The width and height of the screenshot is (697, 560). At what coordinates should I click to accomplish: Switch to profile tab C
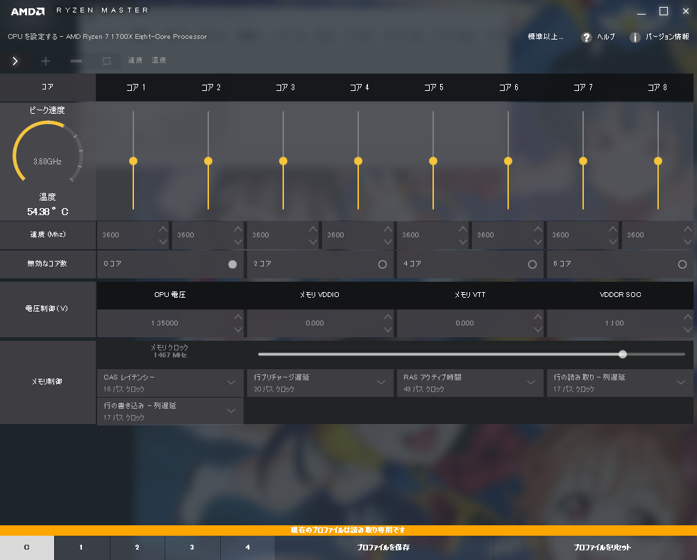point(27,548)
